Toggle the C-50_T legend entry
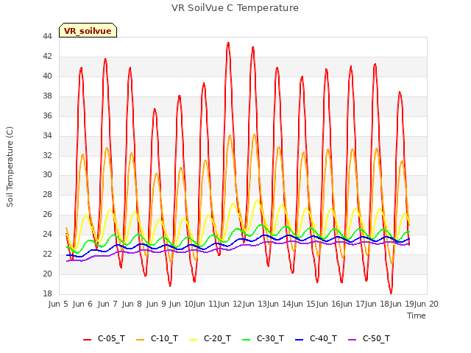Screen dimensions: 471x353 point(369,338)
